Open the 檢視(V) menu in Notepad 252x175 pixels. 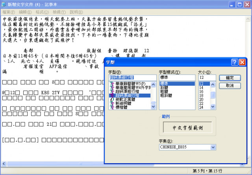(59, 12)
